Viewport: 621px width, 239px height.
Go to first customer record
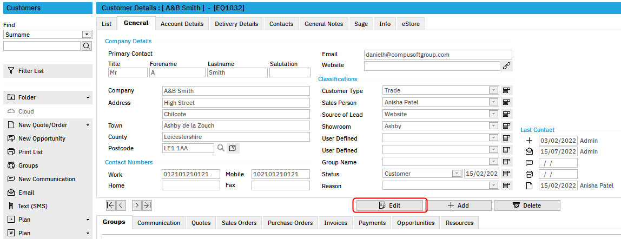(110, 205)
